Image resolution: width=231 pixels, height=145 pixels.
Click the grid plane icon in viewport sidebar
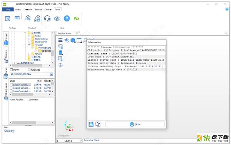click(60, 59)
